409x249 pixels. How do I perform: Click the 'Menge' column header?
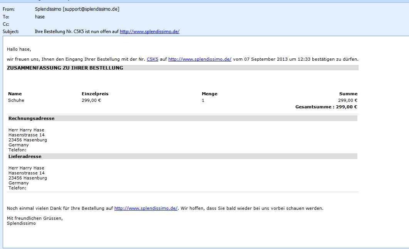pos(210,94)
